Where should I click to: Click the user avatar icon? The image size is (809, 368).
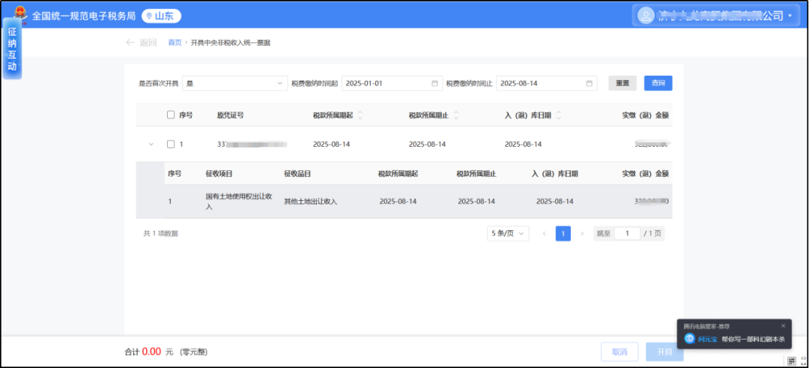pos(645,15)
